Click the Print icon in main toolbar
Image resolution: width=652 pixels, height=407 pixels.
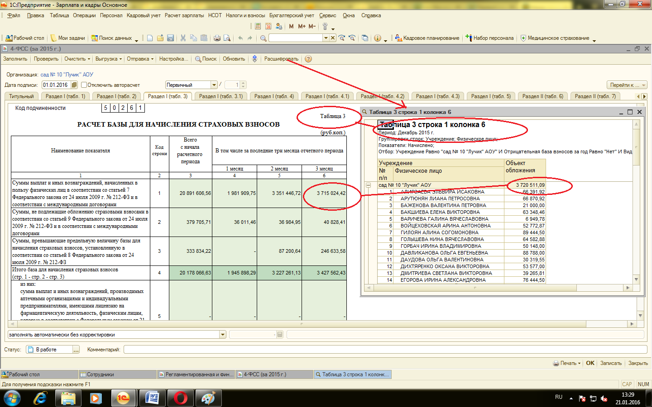[217, 38]
